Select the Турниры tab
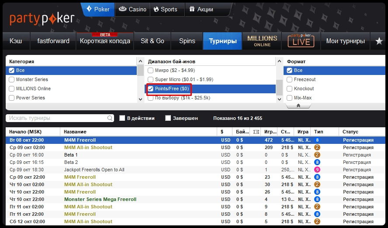The width and height of the screenshot is (388, 228). (x=222, y=41)
